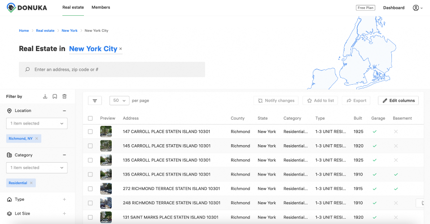Click basement checkmark for 272 Richmond Terrace
This screenshot has height=224, width=430.
coord(396,189)
